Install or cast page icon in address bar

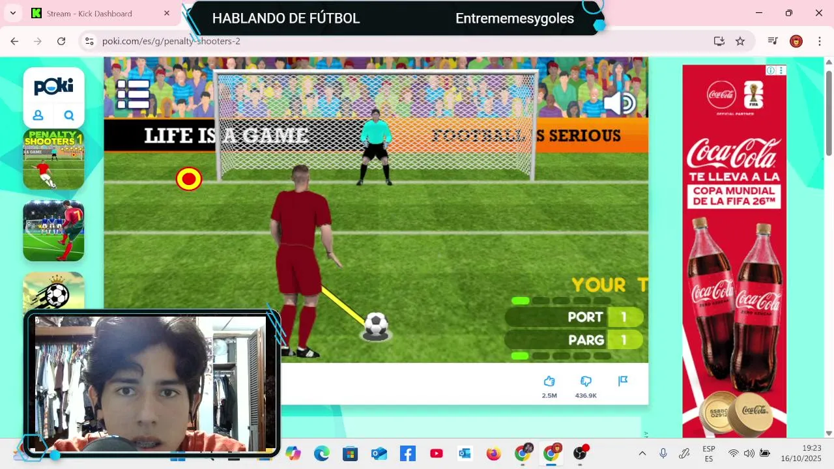pos(719,41)
